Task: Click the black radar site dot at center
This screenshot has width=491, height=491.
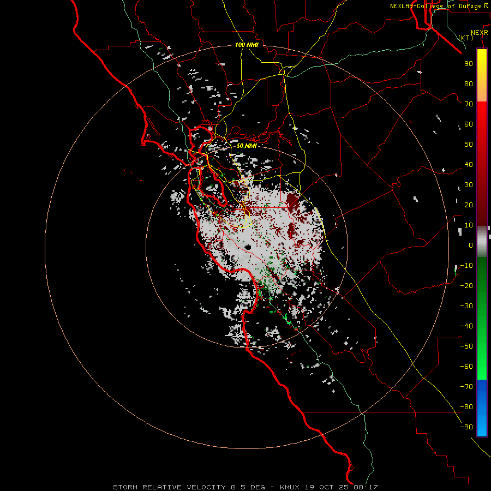Action: pyautogui.click(x=248, y=247)
